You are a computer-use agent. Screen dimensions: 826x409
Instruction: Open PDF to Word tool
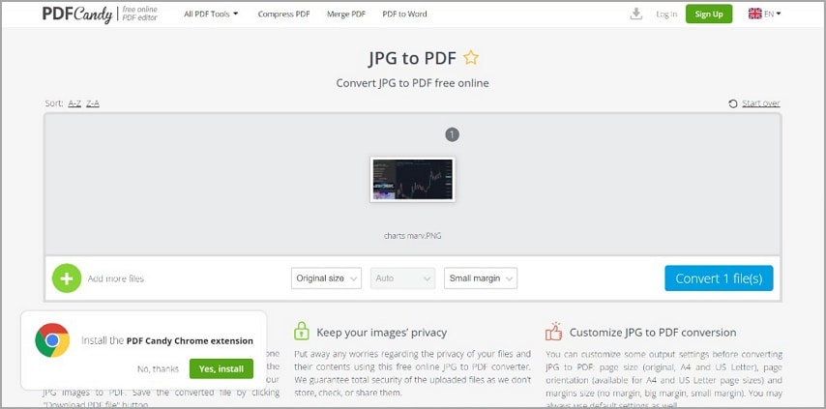[404, 15]
